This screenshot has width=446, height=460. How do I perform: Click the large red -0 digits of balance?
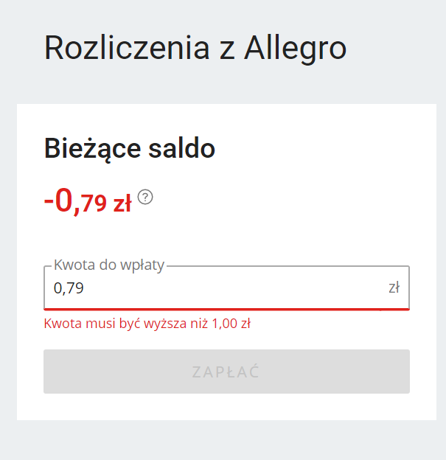[59, 201]
